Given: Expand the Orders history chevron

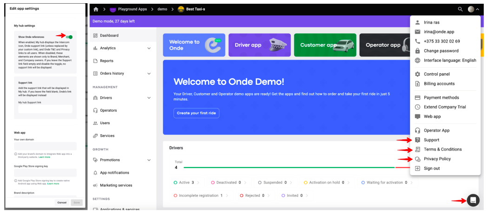Looking at the screenshot, I should (149, 74).
